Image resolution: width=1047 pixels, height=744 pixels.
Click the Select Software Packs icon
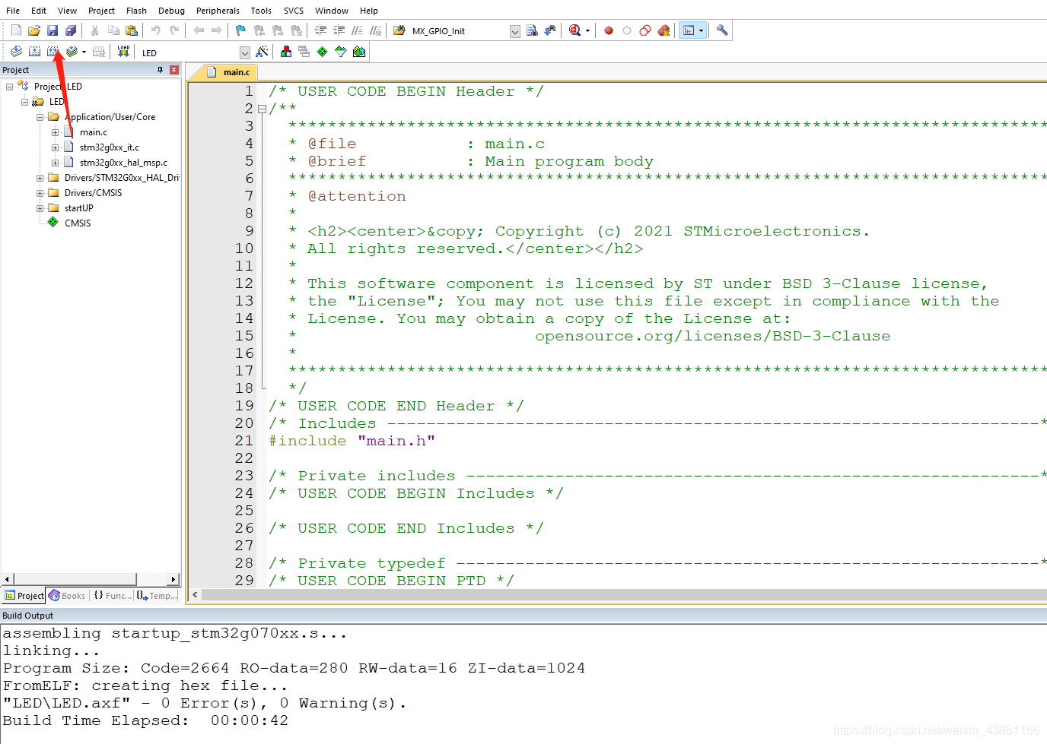[x=341, y=52]
